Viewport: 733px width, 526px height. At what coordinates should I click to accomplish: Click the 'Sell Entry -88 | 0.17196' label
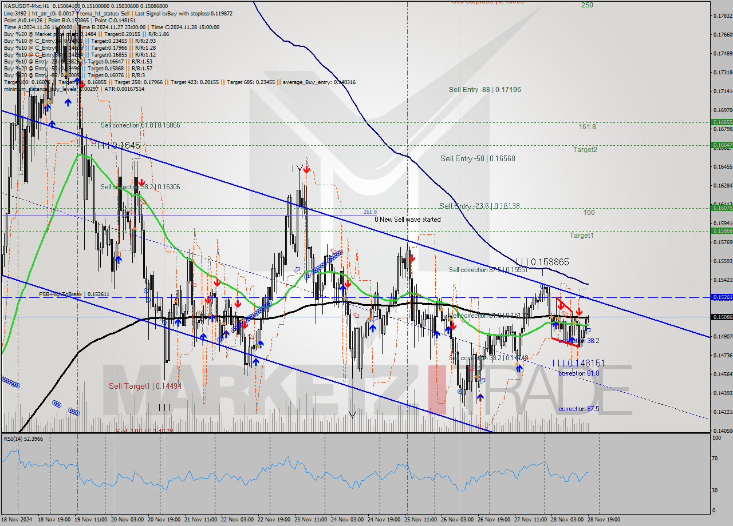(485, 90)
